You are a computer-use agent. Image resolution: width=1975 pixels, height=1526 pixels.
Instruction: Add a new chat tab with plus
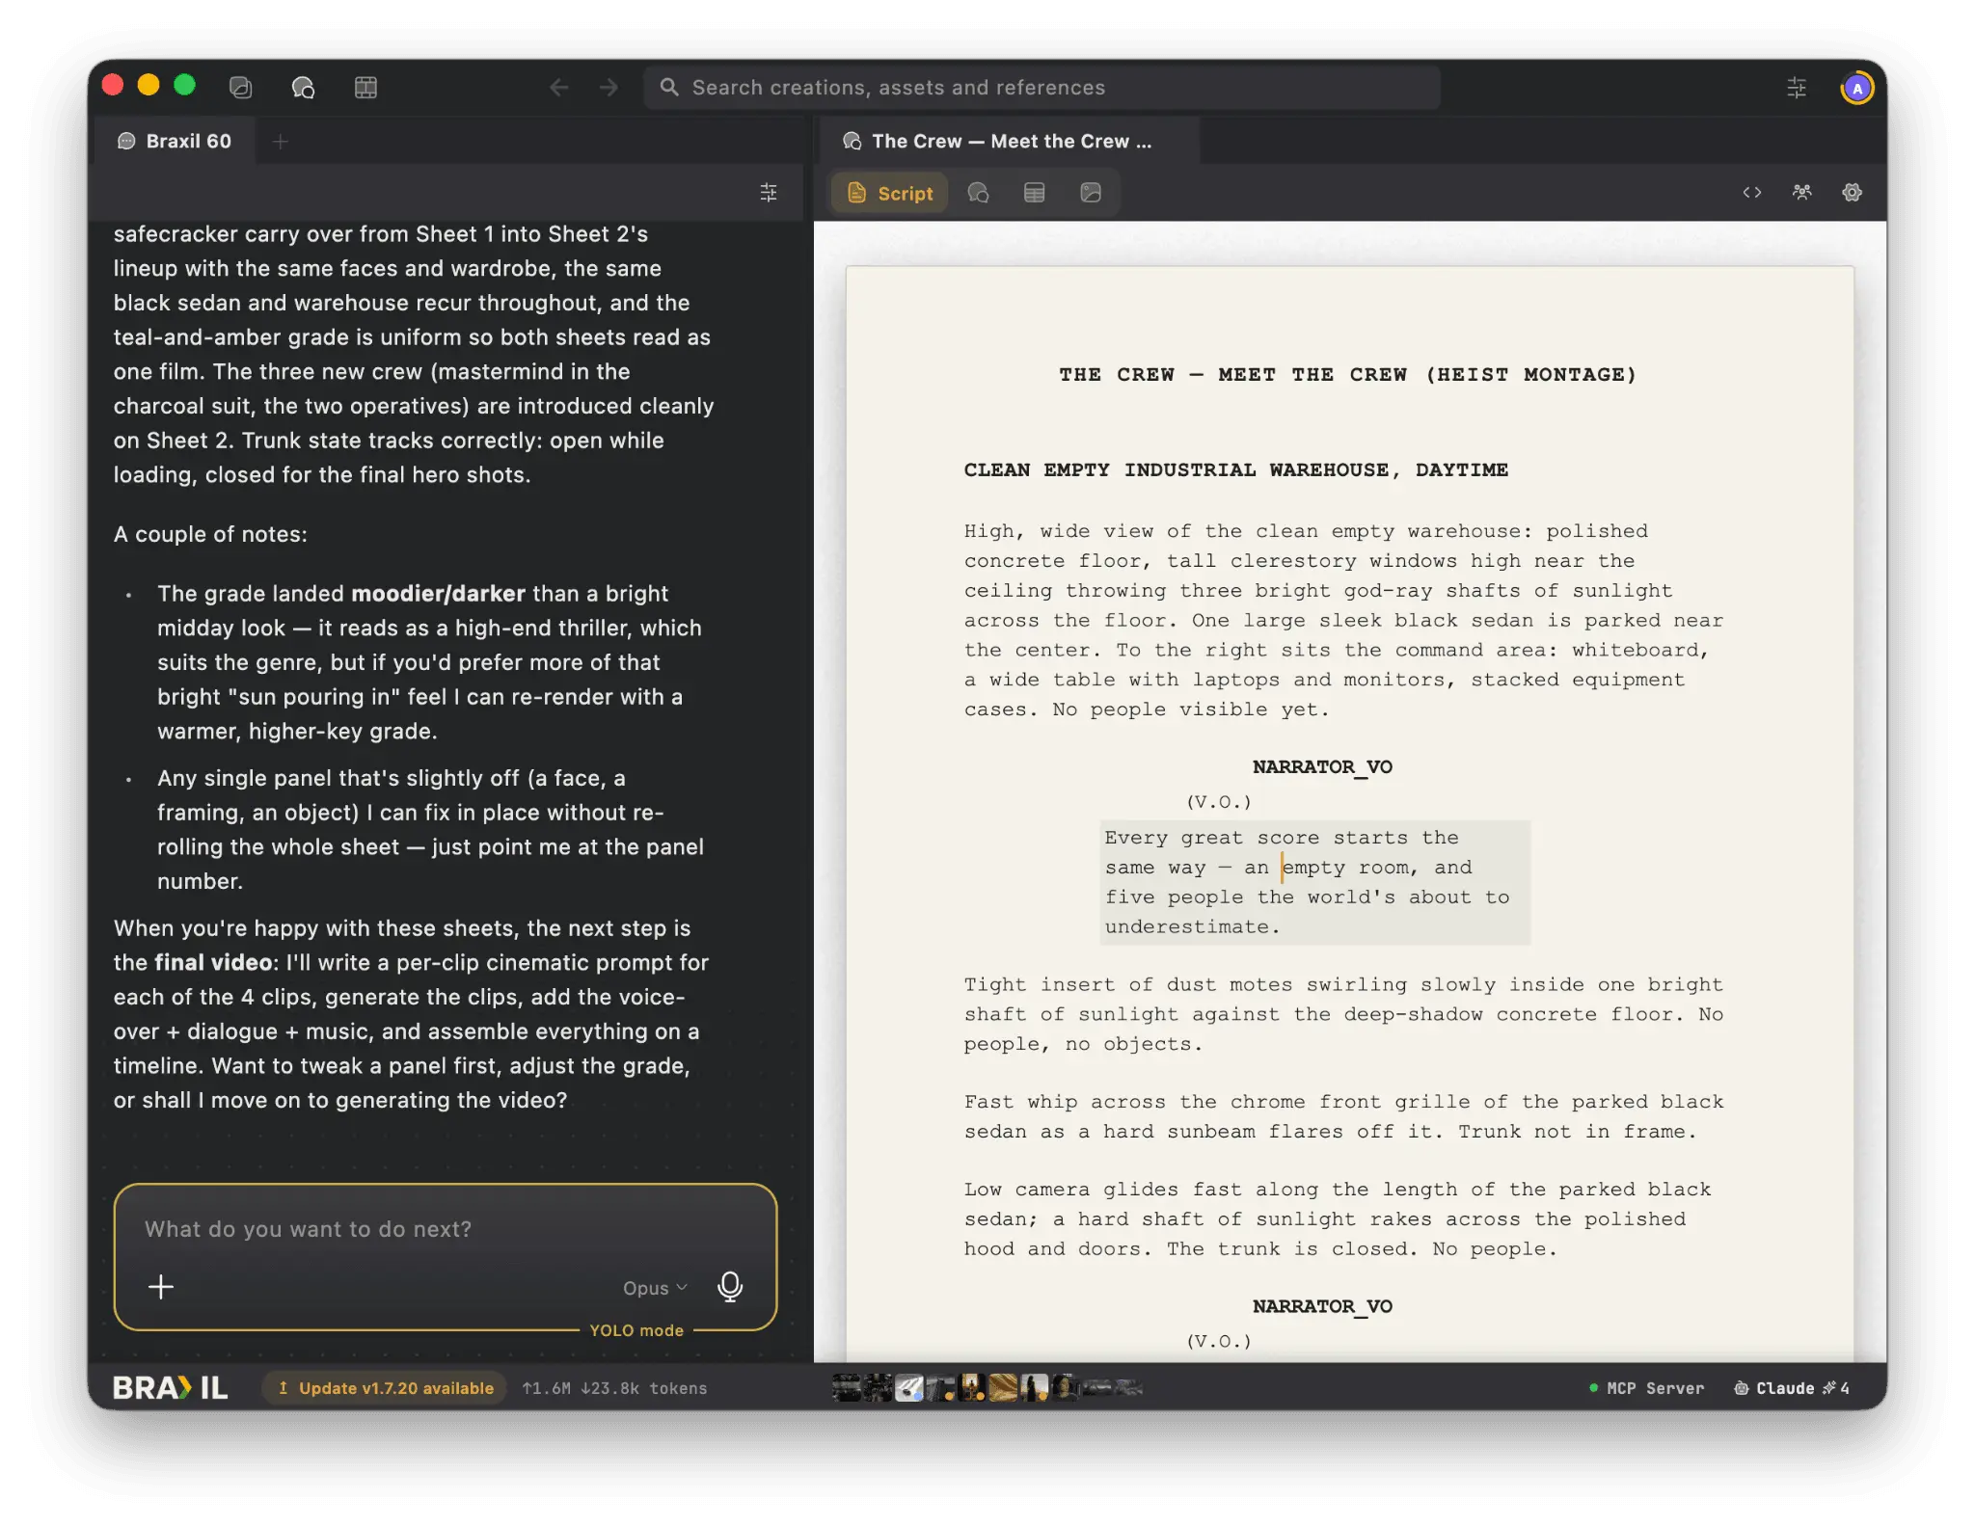click(281, 142)
